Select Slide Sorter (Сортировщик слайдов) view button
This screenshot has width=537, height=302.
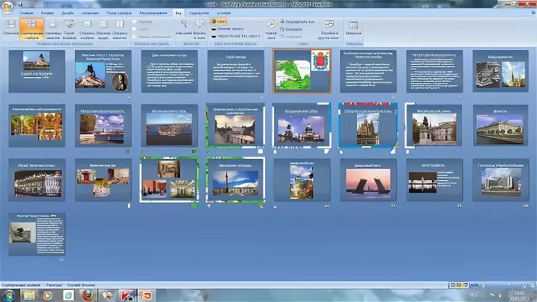click(31, 29)
